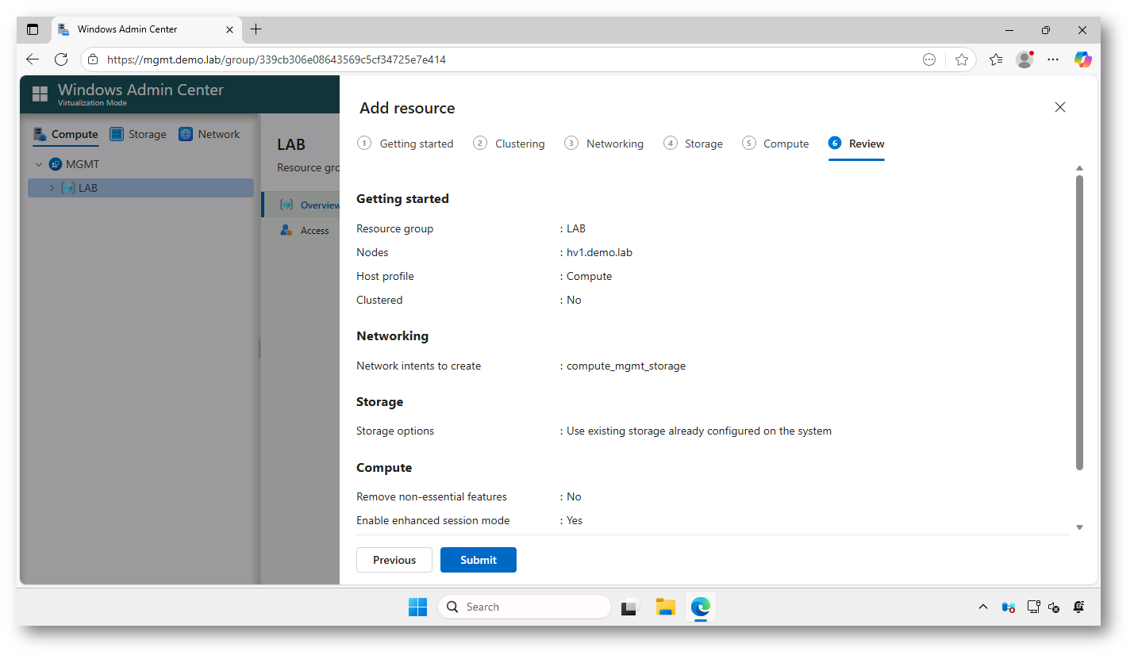
Task: Click the review panel vertical scrollbar
Action: [1079, 317]
